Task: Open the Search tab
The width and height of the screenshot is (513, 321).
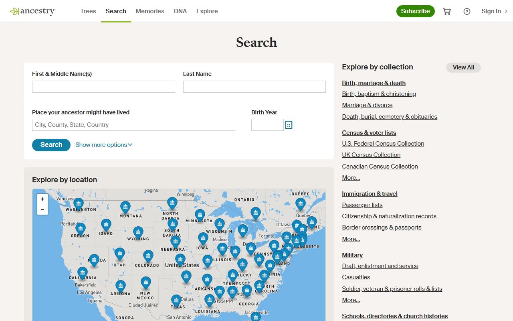Action: (116, 11)
